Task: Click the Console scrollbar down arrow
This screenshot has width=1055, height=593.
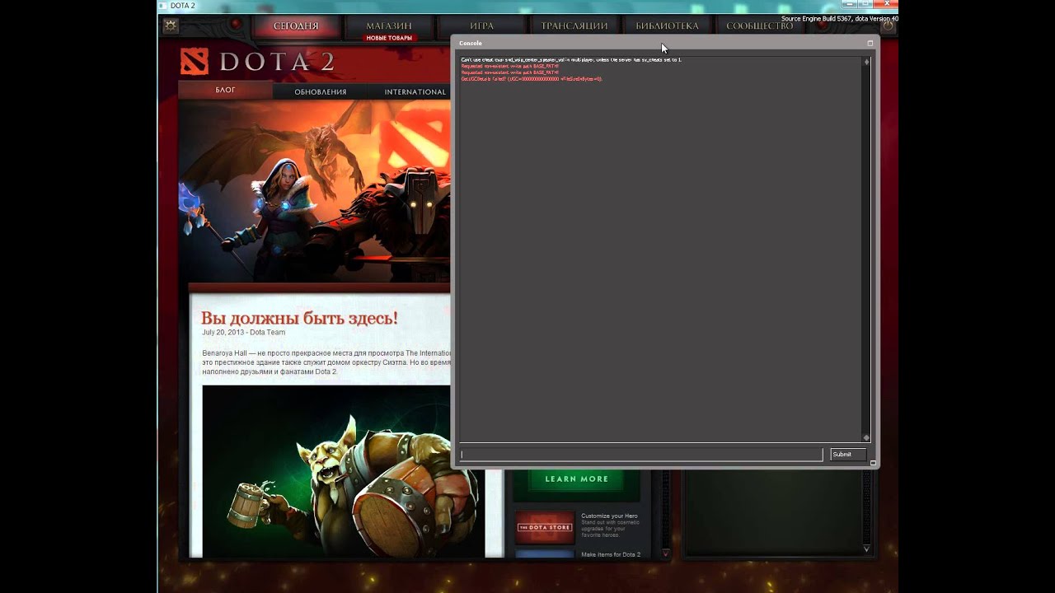Action: [866, 437]
